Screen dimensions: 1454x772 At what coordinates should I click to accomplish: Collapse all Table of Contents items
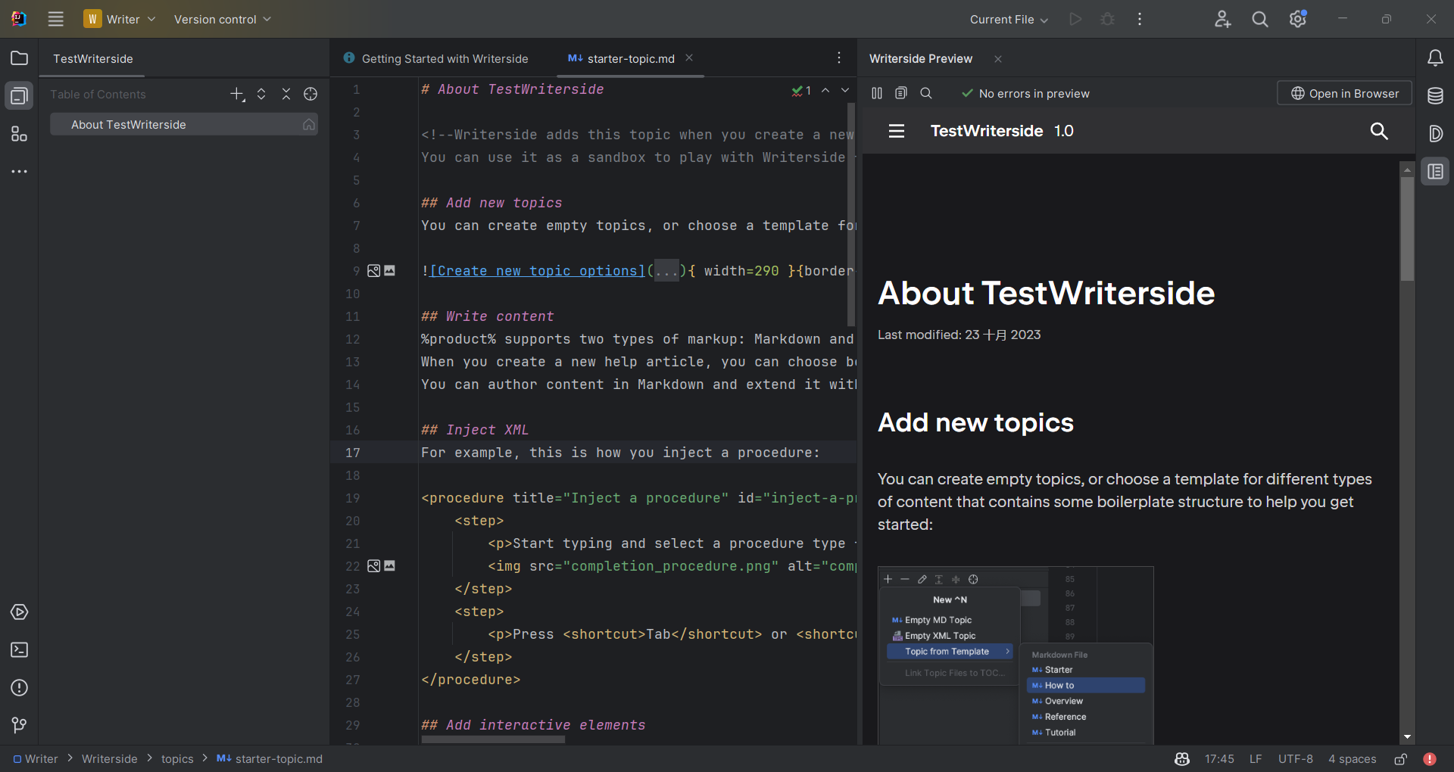click(x=286, y=94)
